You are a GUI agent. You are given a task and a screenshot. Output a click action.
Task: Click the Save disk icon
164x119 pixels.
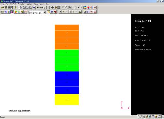(x=6, y=8)
